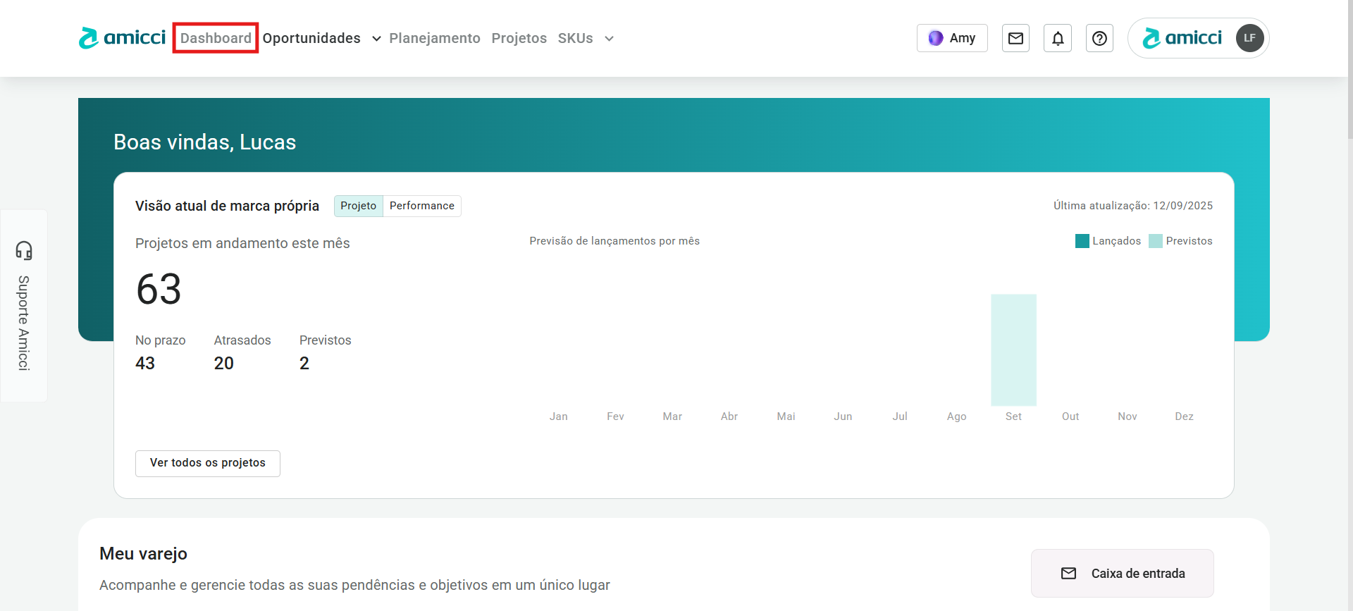
Task: Open the Oportunidades menu
Action: click(x=311, y=38)
